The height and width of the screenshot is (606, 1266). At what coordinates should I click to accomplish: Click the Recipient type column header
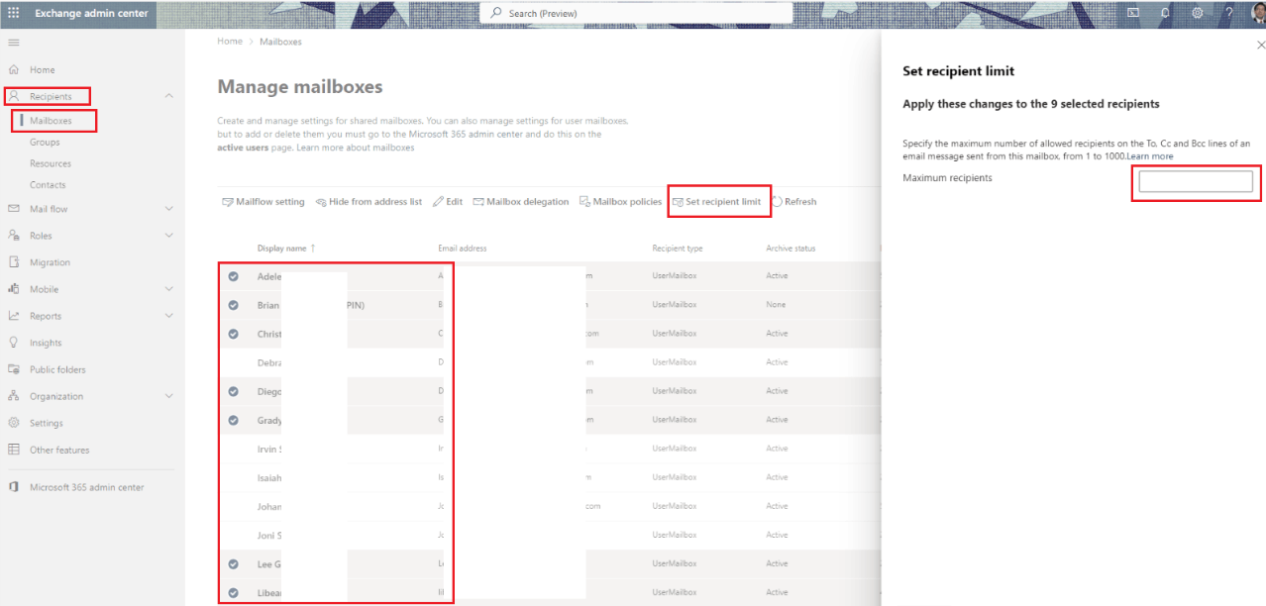(678, 248)
